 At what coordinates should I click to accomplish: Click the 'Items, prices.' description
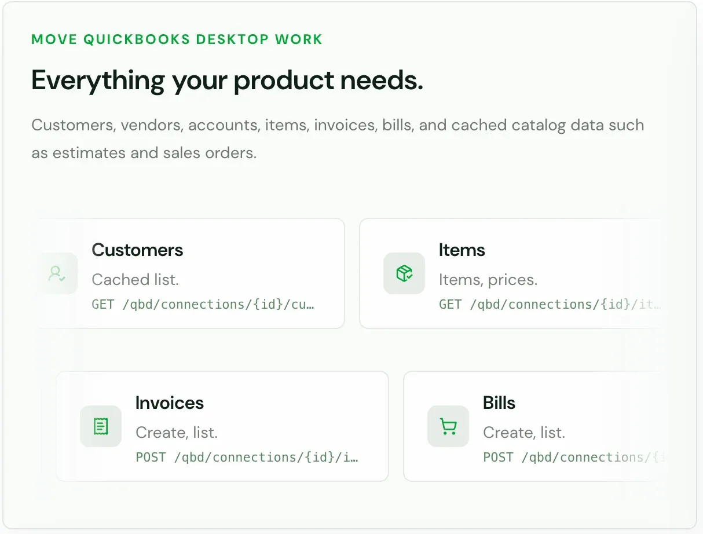tap(488, 280)
